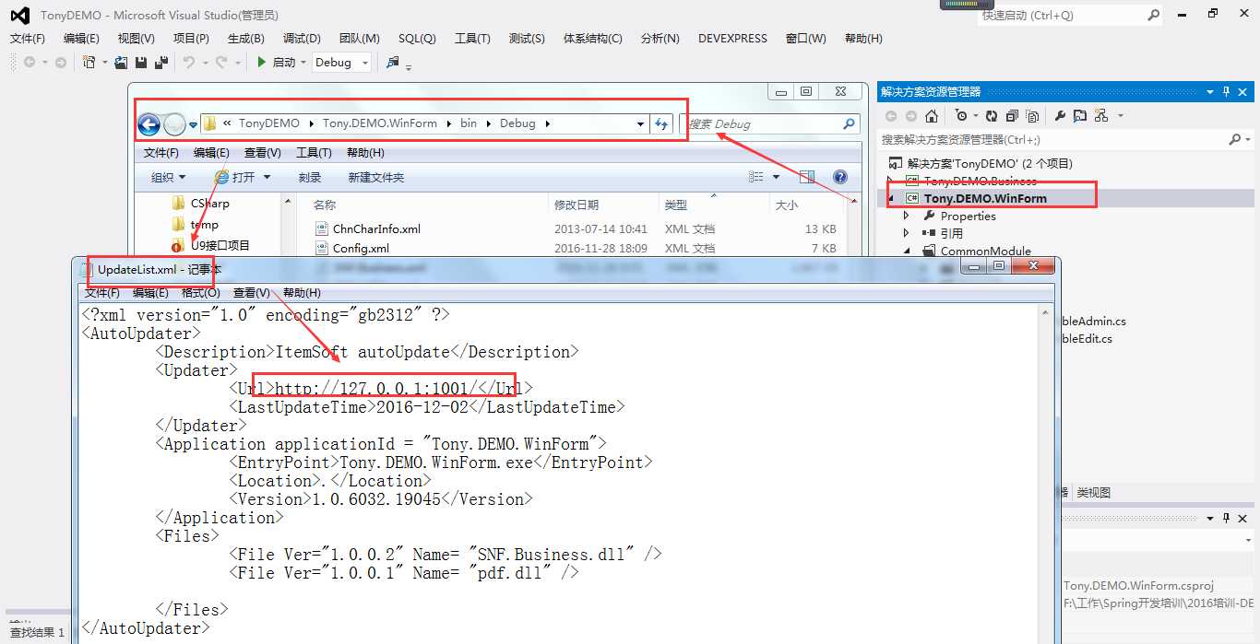
Task: Click the single-disk Save icon
Action: 141,63
